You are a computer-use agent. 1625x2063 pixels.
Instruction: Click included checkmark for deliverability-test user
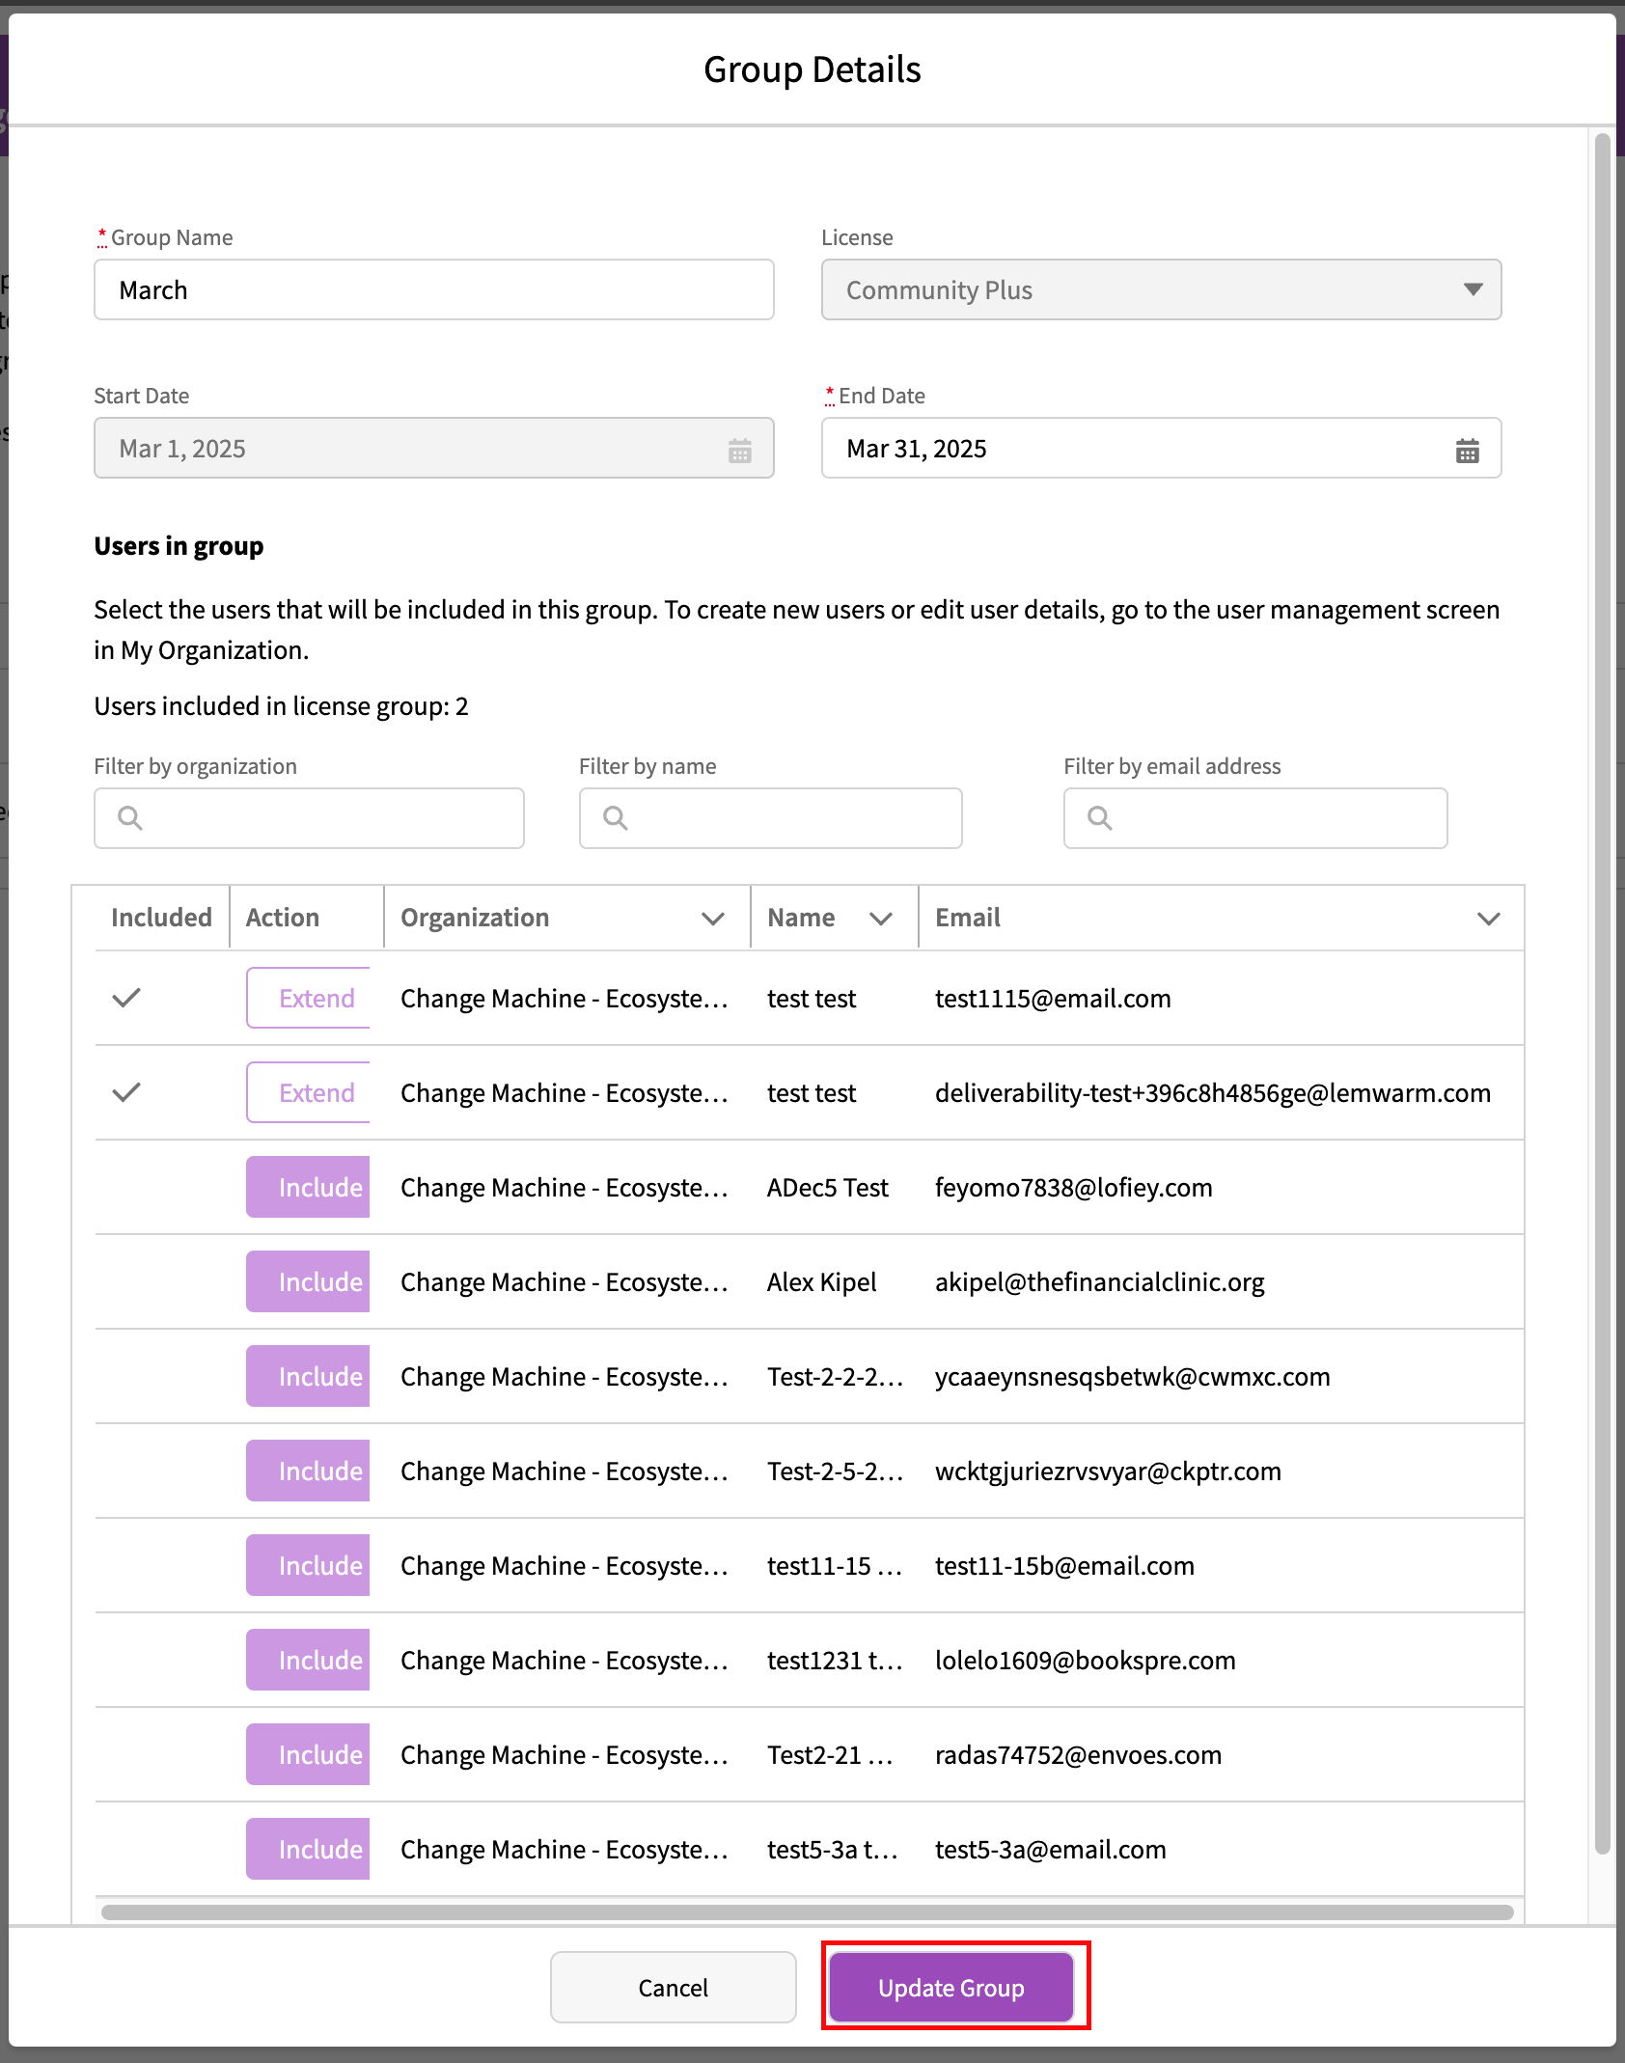126,1092
